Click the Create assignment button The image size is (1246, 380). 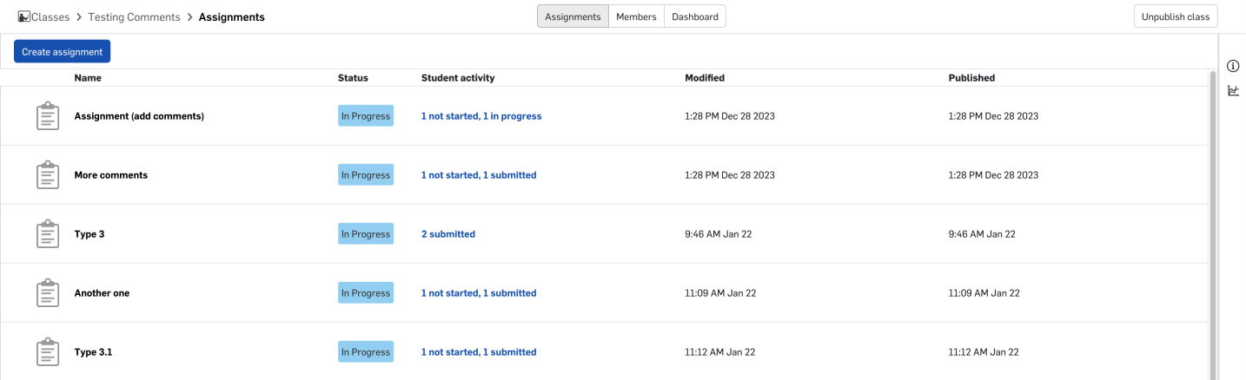click(63, 51)
